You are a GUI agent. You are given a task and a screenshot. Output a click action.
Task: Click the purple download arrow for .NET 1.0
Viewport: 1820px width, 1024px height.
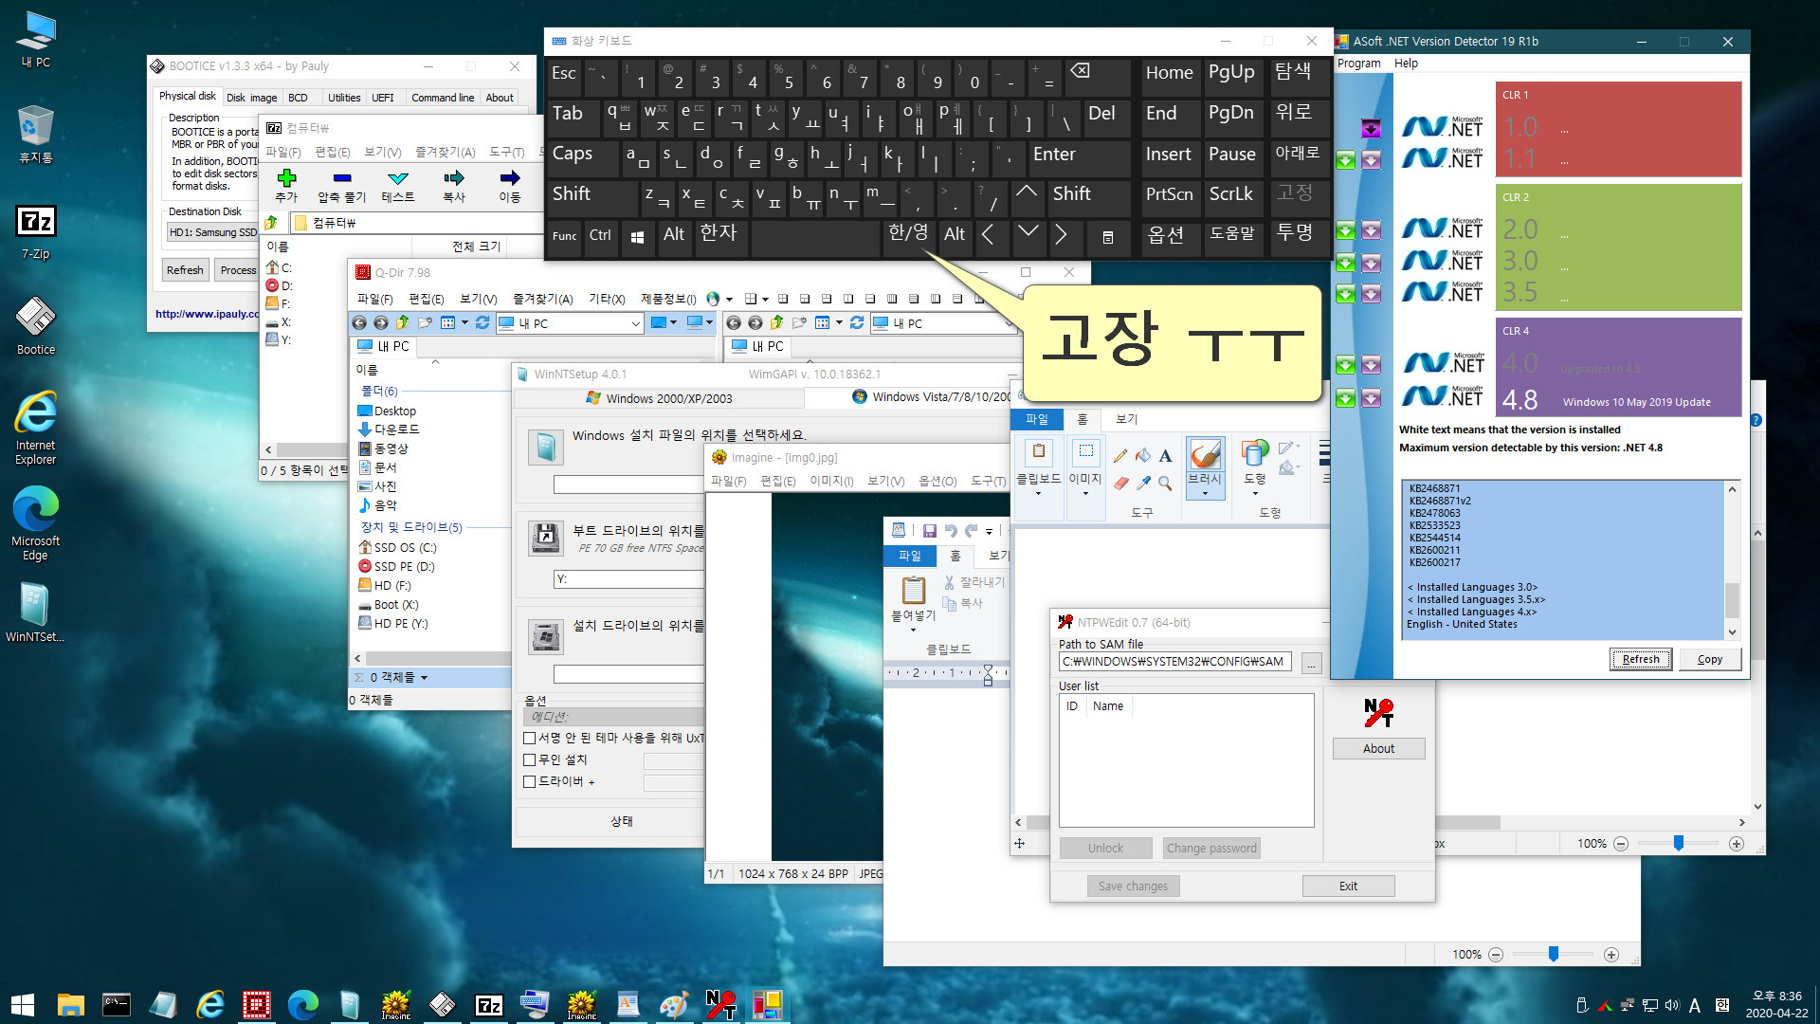point(1371,128)
